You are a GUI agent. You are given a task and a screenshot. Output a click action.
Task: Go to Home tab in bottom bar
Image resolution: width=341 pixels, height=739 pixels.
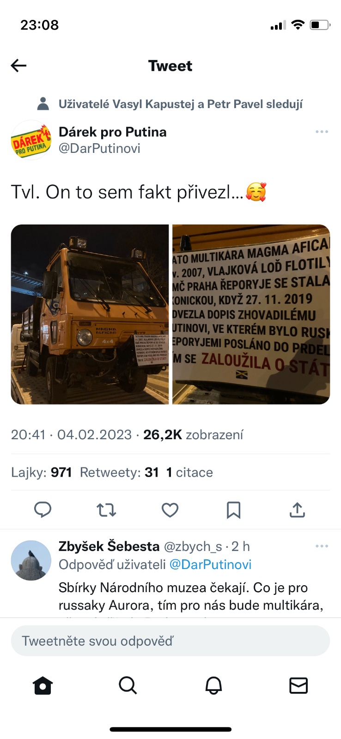(x=43, y=685)
